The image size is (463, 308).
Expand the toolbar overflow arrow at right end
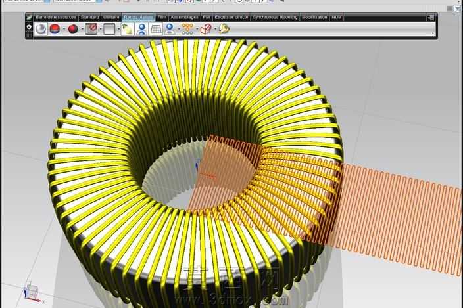[433, 33]
